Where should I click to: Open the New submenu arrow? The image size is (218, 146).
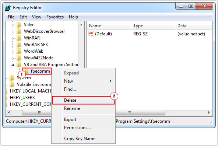[110, 81]
